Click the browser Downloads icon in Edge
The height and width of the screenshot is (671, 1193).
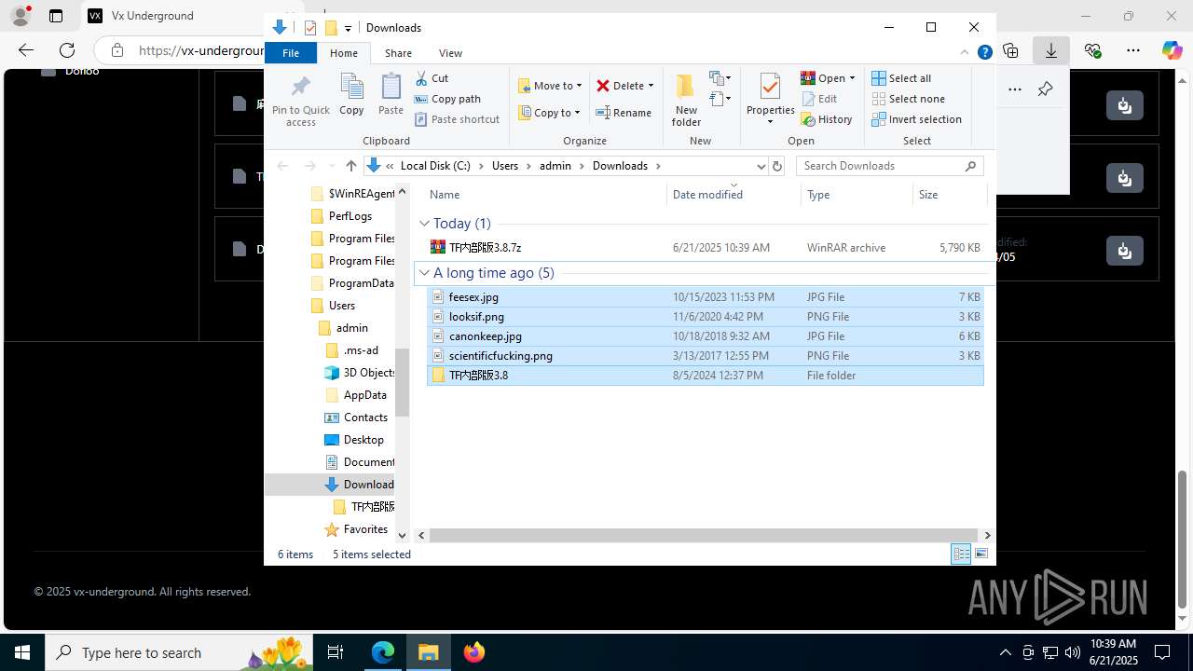click(1051, 50)
